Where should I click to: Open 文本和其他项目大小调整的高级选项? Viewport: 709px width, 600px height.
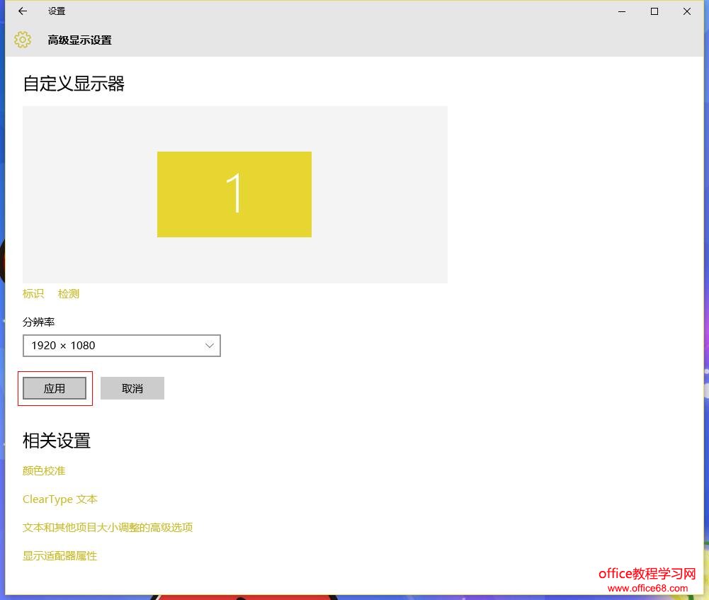click(108, 527)
